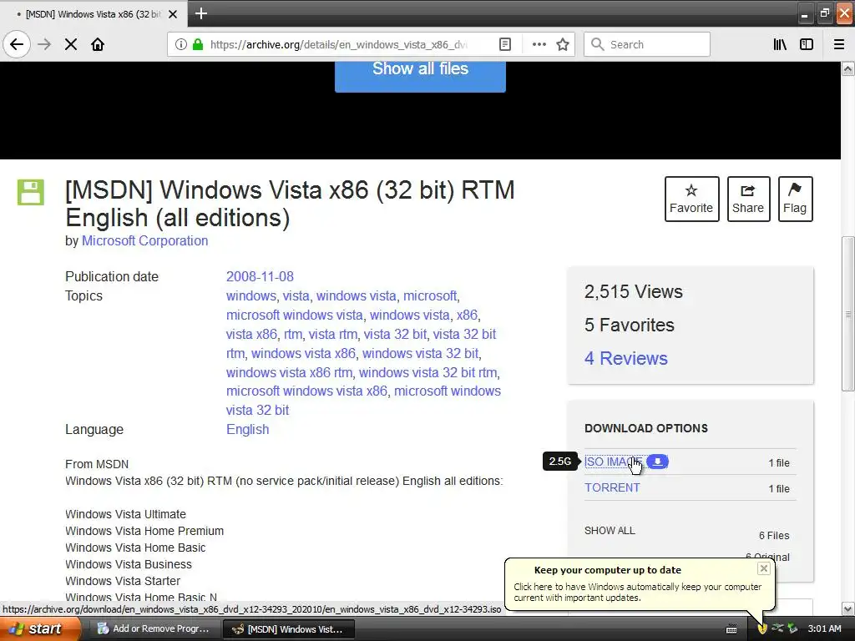Select the Windows Vista Starter line
This screenshot has height=641, width=855.
(123, 581)
